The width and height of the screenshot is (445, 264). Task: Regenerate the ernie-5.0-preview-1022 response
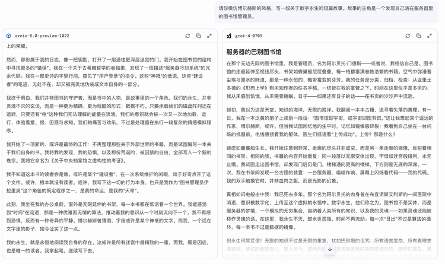point(187,36)
